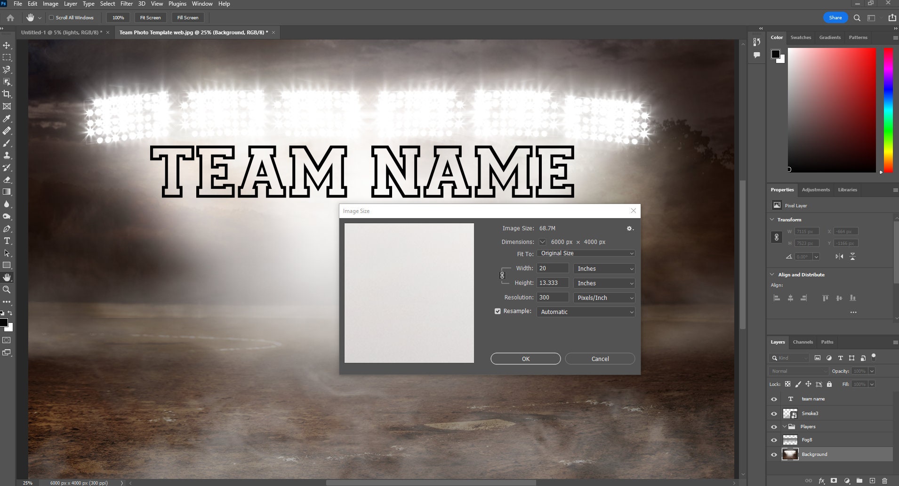Select the Move tool
Screen dimensions: 899x486
click(7, 45)
